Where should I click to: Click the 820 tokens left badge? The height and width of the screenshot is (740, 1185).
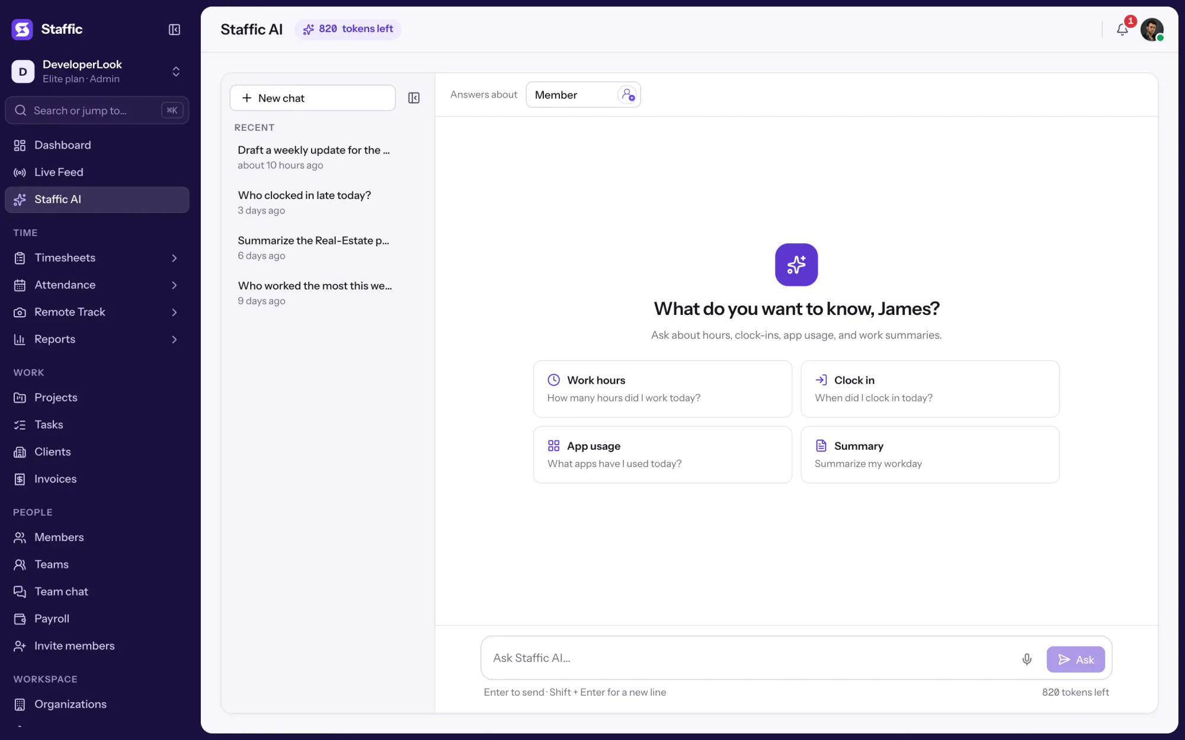click(x=348, y=29)
